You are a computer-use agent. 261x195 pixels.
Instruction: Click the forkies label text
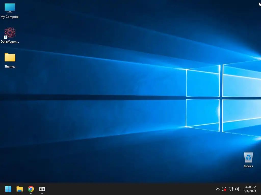click(x=248, y=166)
